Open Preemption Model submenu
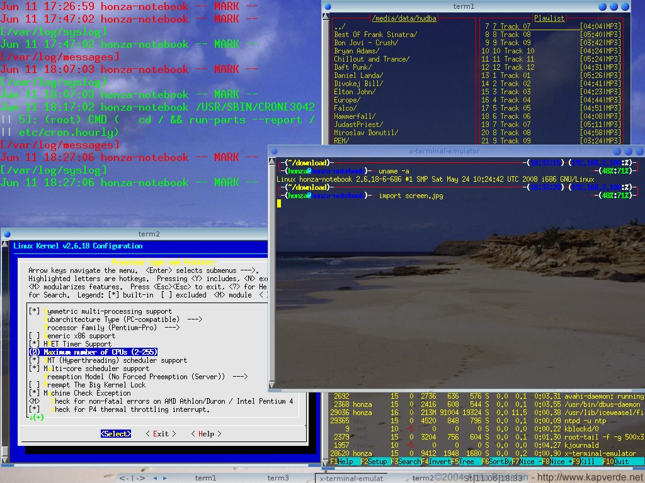 146,377
